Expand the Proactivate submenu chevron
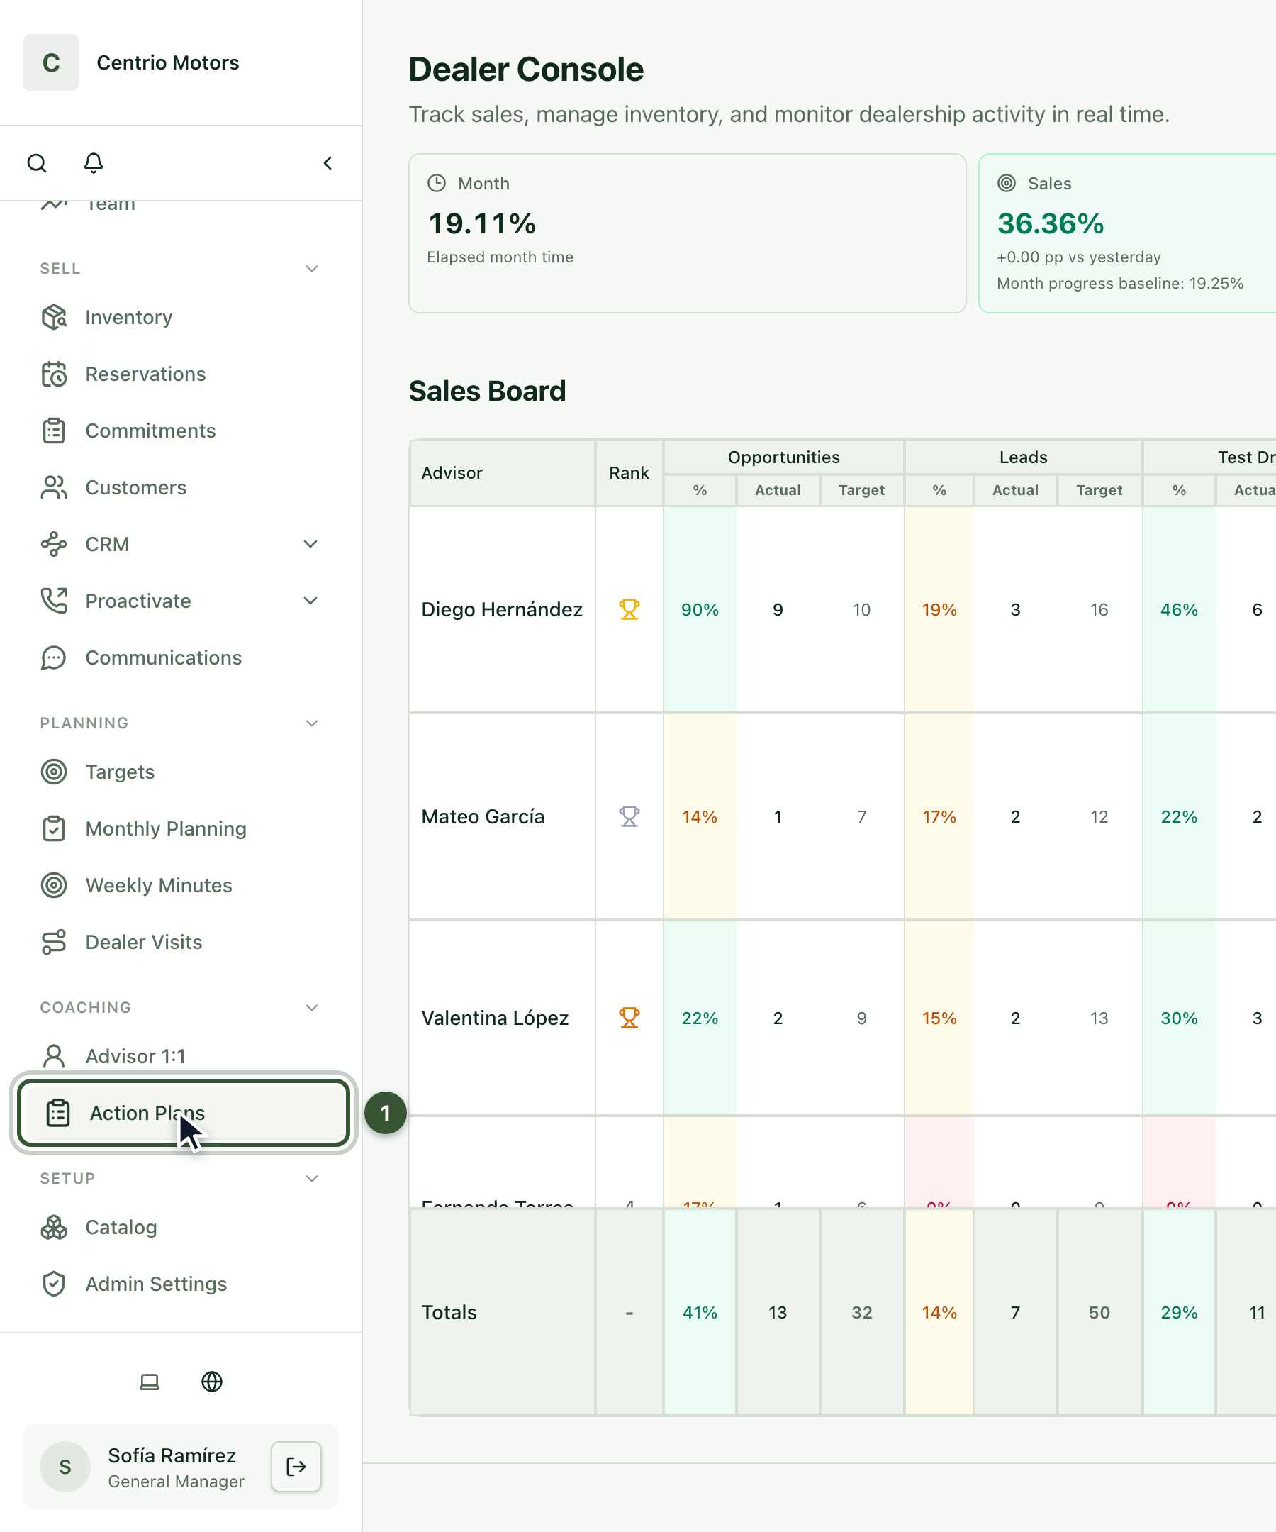The image size is (1276, 1532). (310, 601)
